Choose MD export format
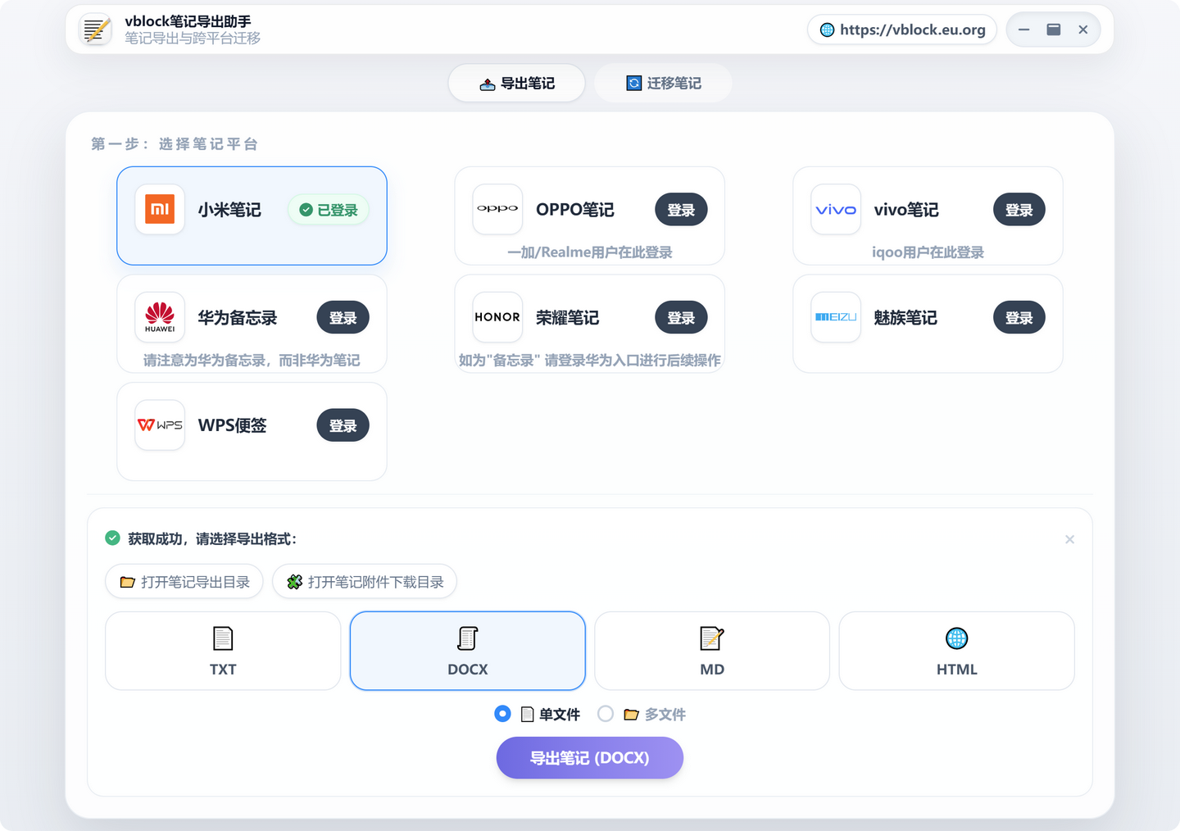The height and width of the screenshot is (831, 1180). [712, 651]
